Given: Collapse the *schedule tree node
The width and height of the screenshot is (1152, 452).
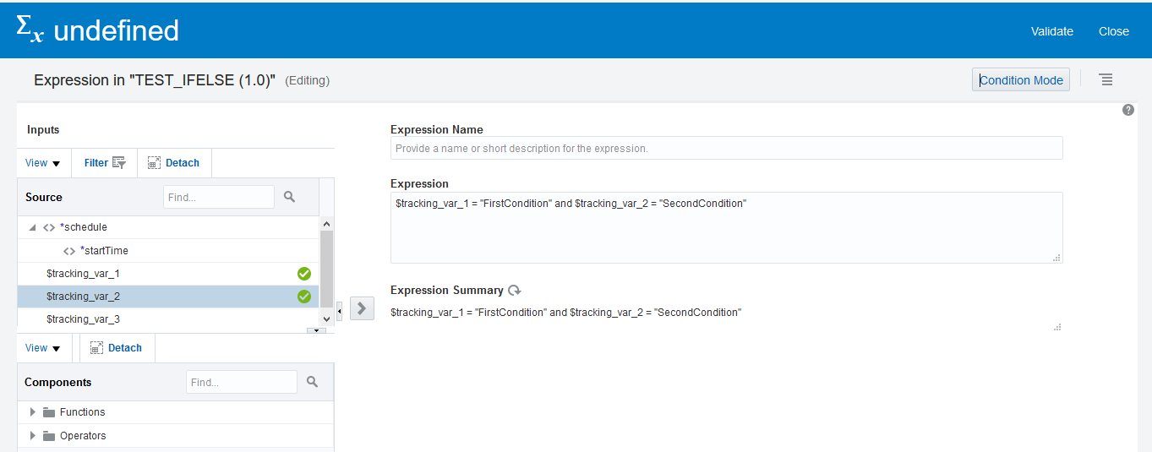Looking at the screenshot, I should pos(32,227).
